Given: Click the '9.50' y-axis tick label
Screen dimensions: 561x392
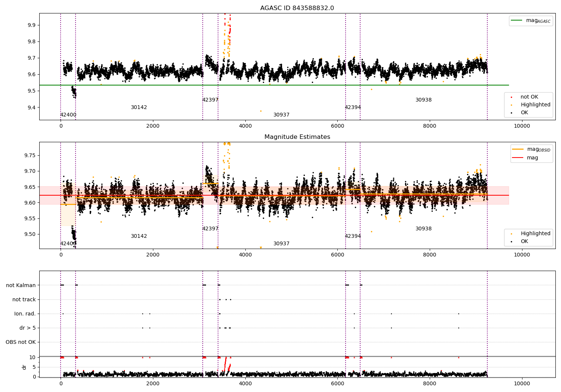Looking at the screenshot, I should tap(30, 234).
